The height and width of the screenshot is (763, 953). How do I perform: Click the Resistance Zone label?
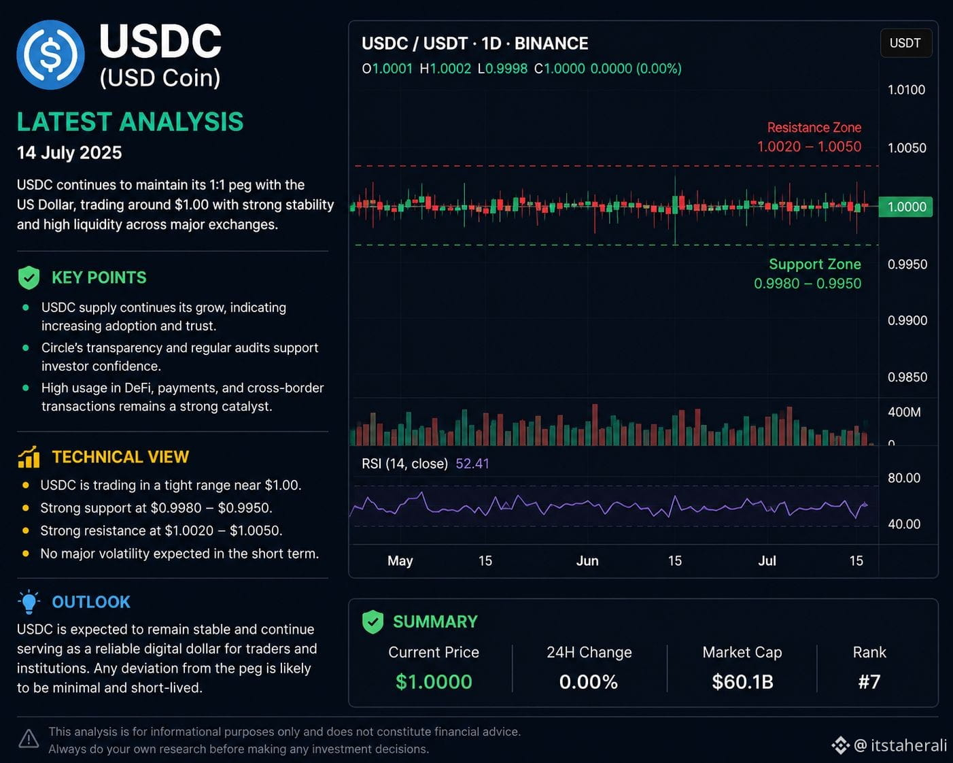814,128
